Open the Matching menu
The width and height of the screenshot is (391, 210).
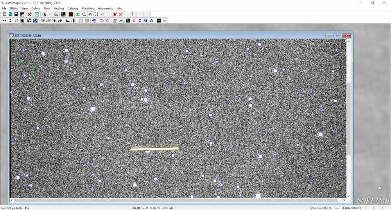[88, 8]
